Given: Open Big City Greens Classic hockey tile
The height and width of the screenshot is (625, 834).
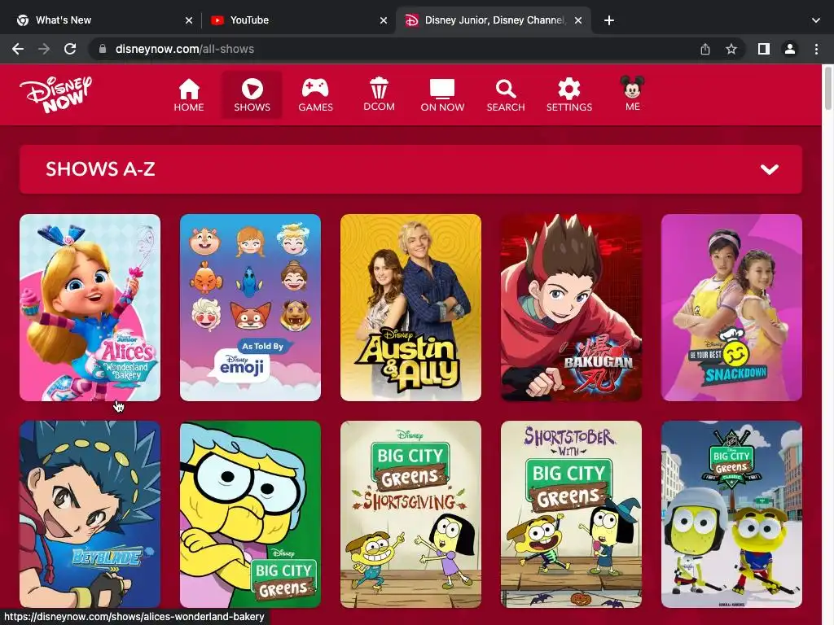Looking at the screenshot, I should pyautogui.click(x=731, y=514).
